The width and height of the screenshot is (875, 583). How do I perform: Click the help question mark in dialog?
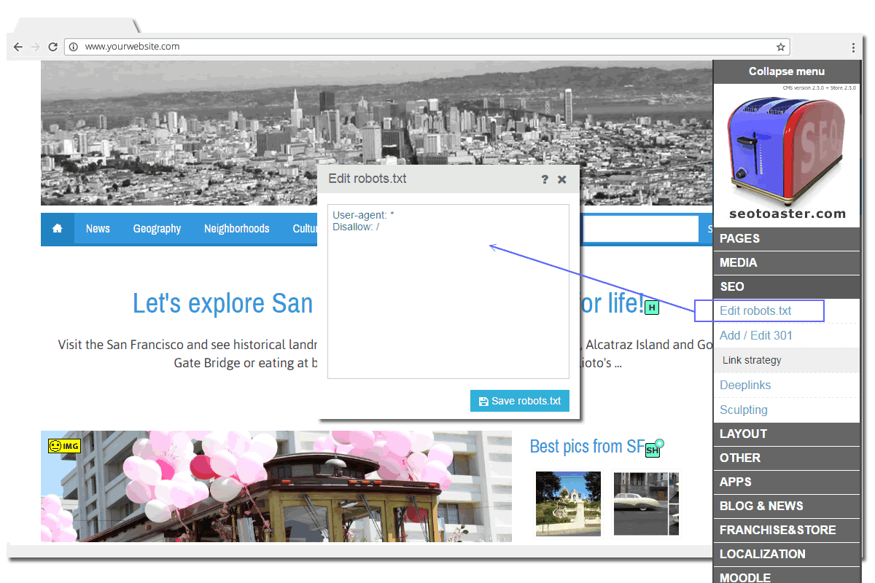[545, 179]
